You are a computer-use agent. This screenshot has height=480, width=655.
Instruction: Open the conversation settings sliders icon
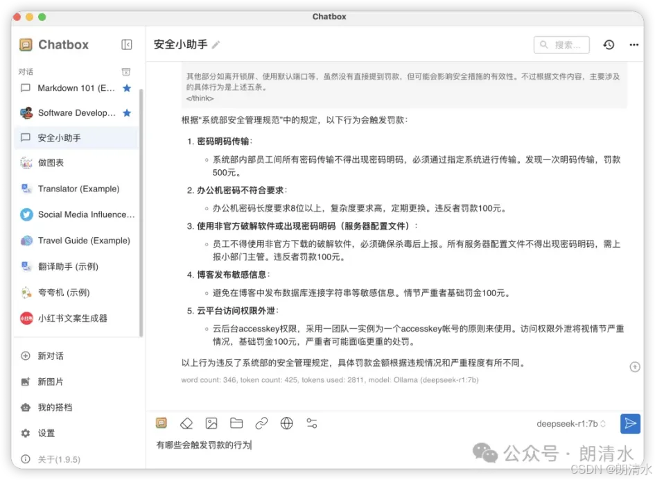click(312, 423)
